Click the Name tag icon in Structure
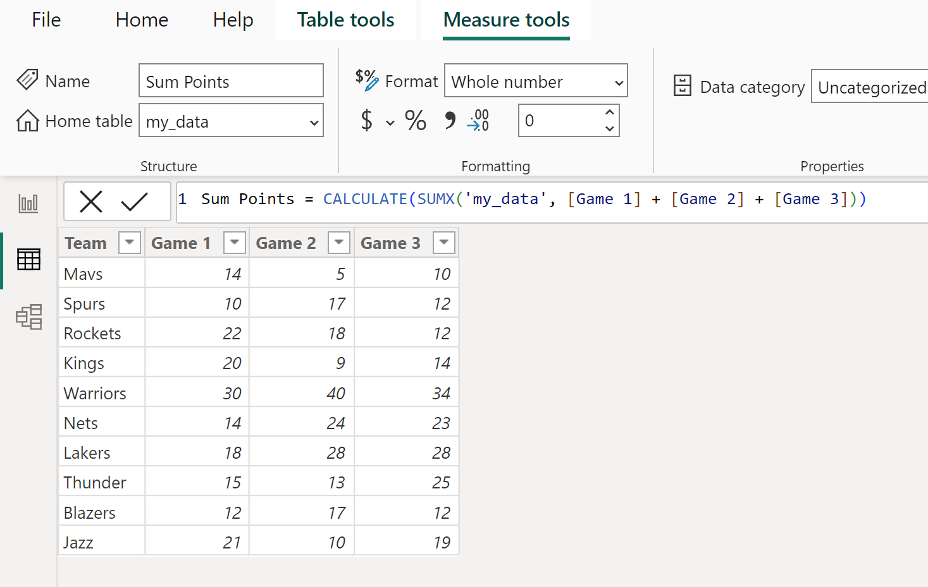 [x=27, y=80]
